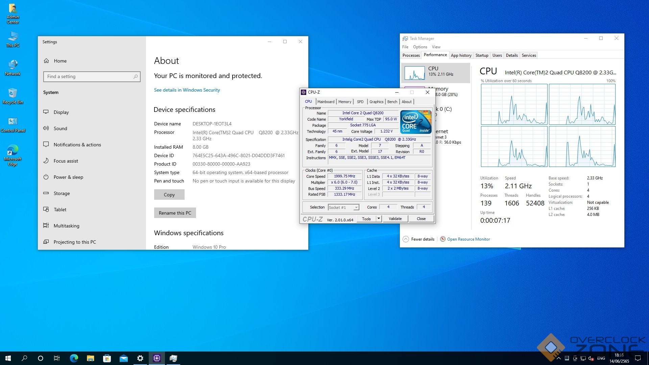
Task: Select the This PC desktop icon
Action: pyautogui.click(x=13, y=39)
